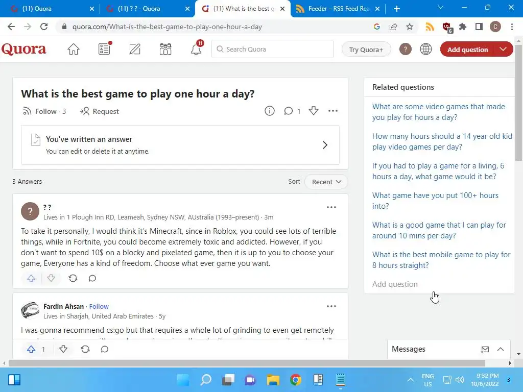
Task: Show hidden system tray icons
Action: (411, 380)
